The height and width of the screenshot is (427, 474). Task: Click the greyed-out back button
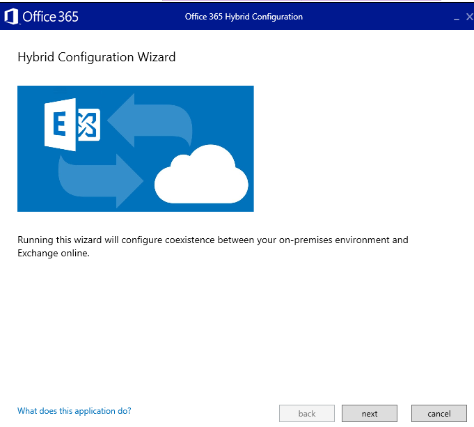tap(307, 413)
